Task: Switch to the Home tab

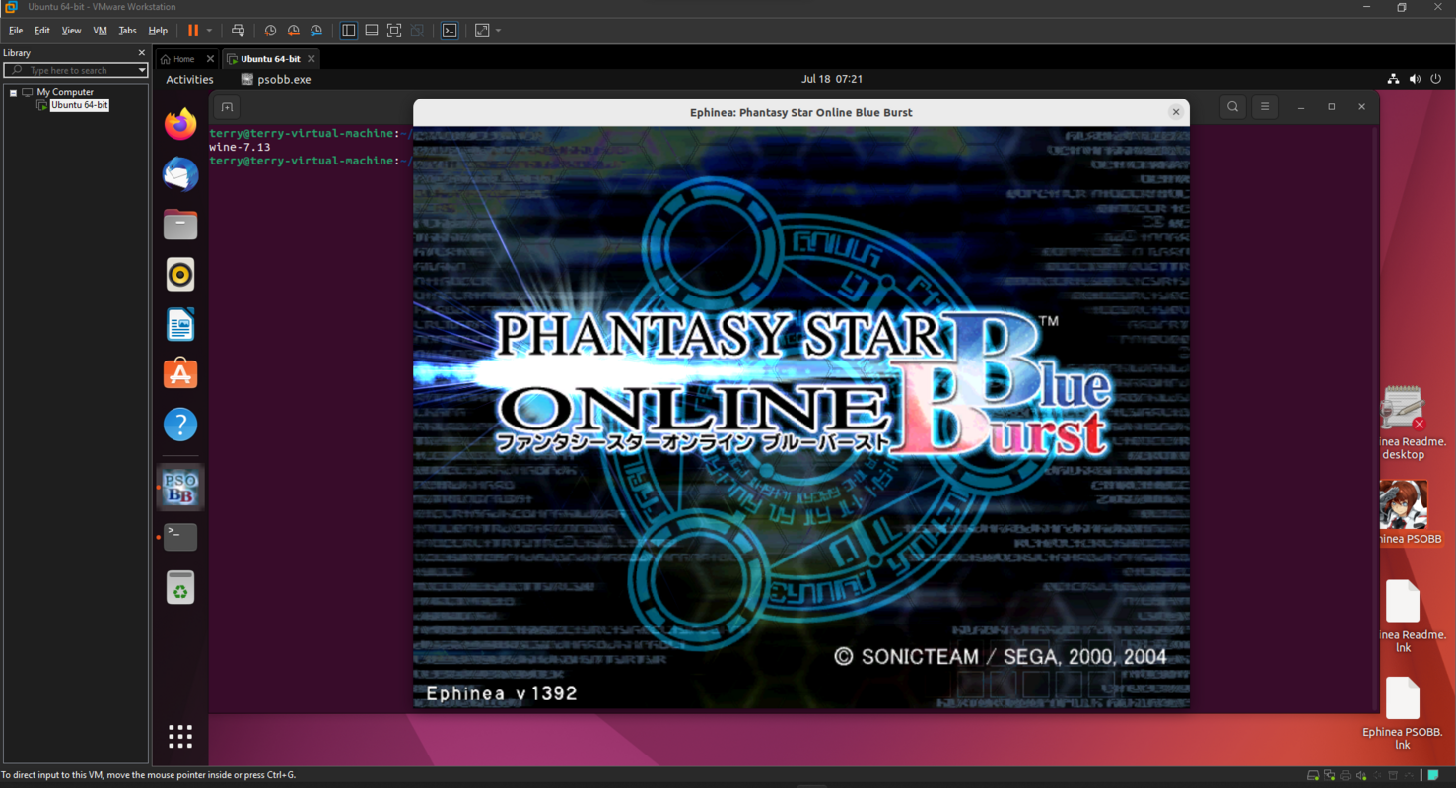Action: click(178, 59)
